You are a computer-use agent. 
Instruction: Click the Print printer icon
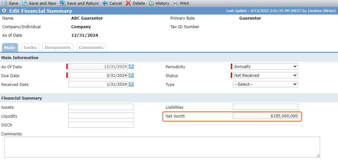[176, 3]
